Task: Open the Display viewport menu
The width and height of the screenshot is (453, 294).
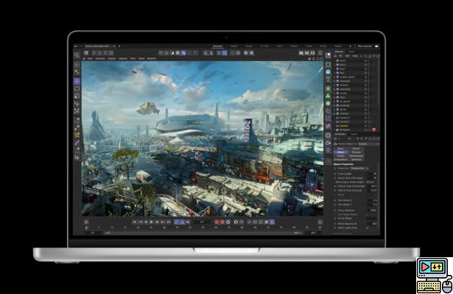Action: pyautogui.click(x=112, y=58)
